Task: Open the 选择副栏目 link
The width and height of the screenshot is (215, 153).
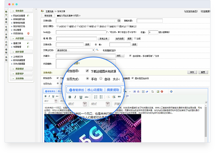Action: click(109, 50)
